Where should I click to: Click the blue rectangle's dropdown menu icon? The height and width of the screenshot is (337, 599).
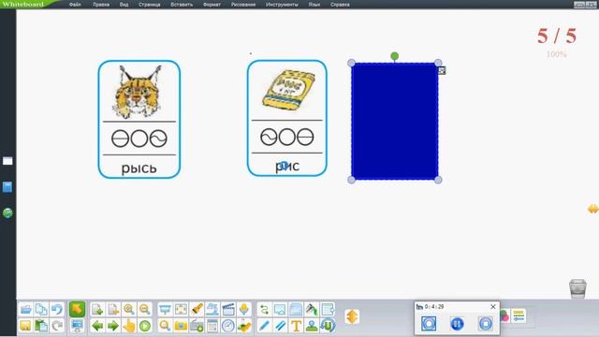[x=442, y=70]
